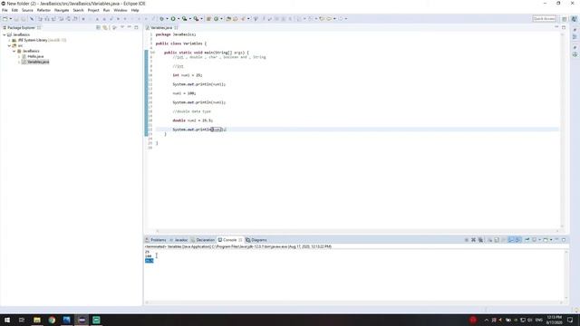
Task: Open File Explorer from the taskbar
Action: pos(37,320)
